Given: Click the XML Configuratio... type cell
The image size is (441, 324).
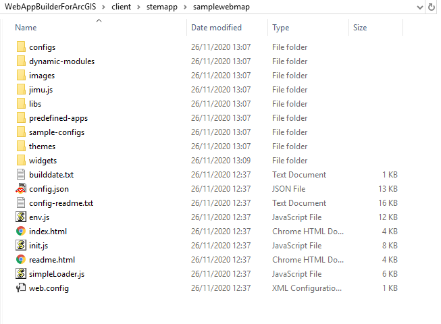Looking at the screenshot, I should pyautogui.click(x=307, y=288).
